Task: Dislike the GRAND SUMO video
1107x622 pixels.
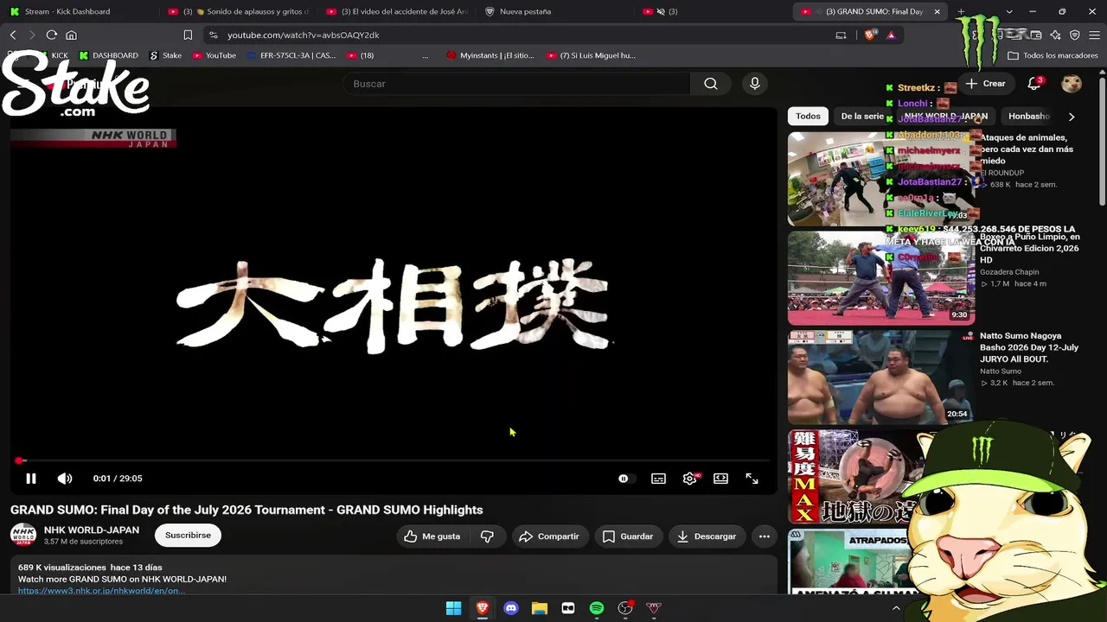Action: 488,536
